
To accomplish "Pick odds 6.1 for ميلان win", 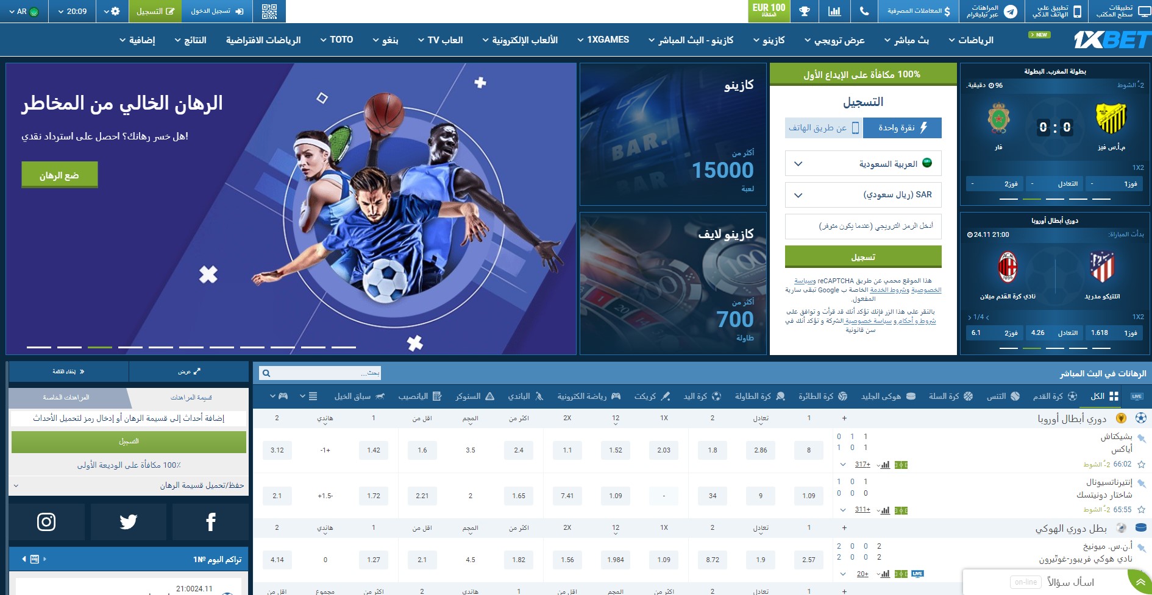I will (994, 333).
